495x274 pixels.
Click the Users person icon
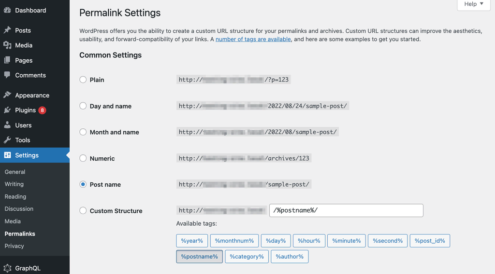(x=7, y=125)
